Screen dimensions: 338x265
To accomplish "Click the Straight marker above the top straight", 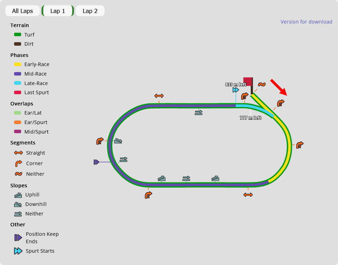I will pos(159,96).
